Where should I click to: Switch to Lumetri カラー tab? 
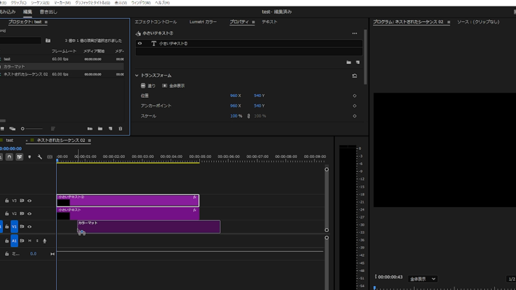203,22
